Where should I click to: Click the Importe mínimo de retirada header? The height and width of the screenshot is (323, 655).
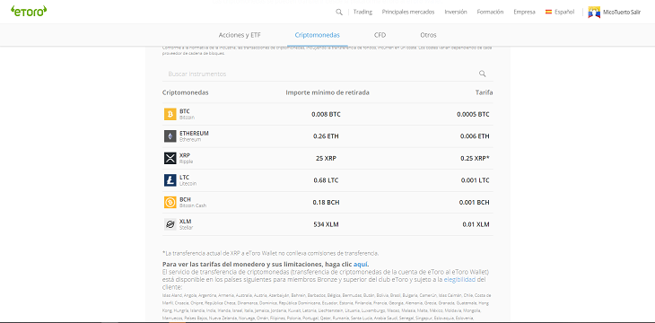pos(327,92)
